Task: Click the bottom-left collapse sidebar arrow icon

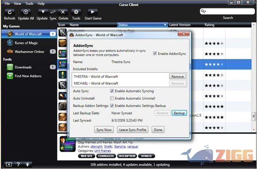Action: click(8, 164)
